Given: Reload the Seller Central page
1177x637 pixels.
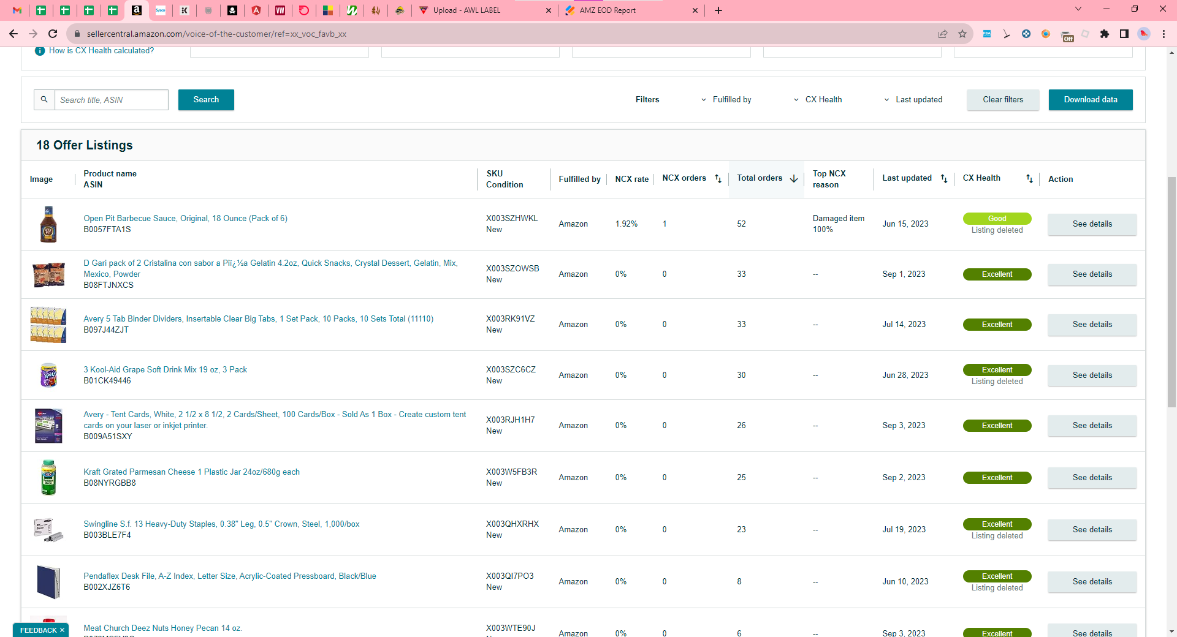Looking at the screenshot, I should point(53,34).
